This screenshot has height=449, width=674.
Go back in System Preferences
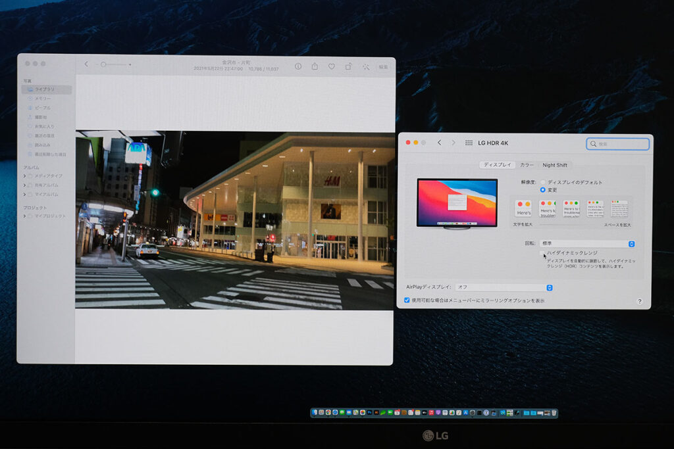pyautogui.click(x=439, y=143)
